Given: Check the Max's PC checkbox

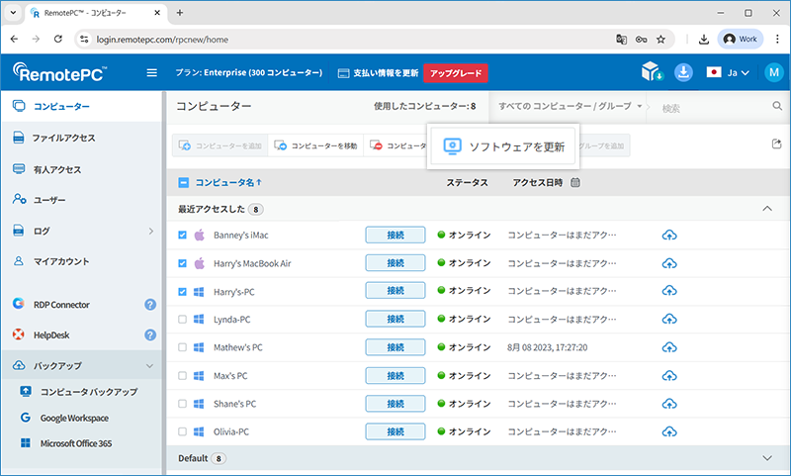Looking at the screenshot, I should click(x=182, y=375).
